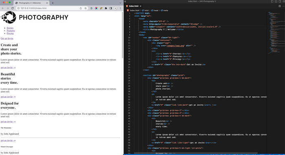Click the /images/logo.png path in code

click(x=175, y=46)
